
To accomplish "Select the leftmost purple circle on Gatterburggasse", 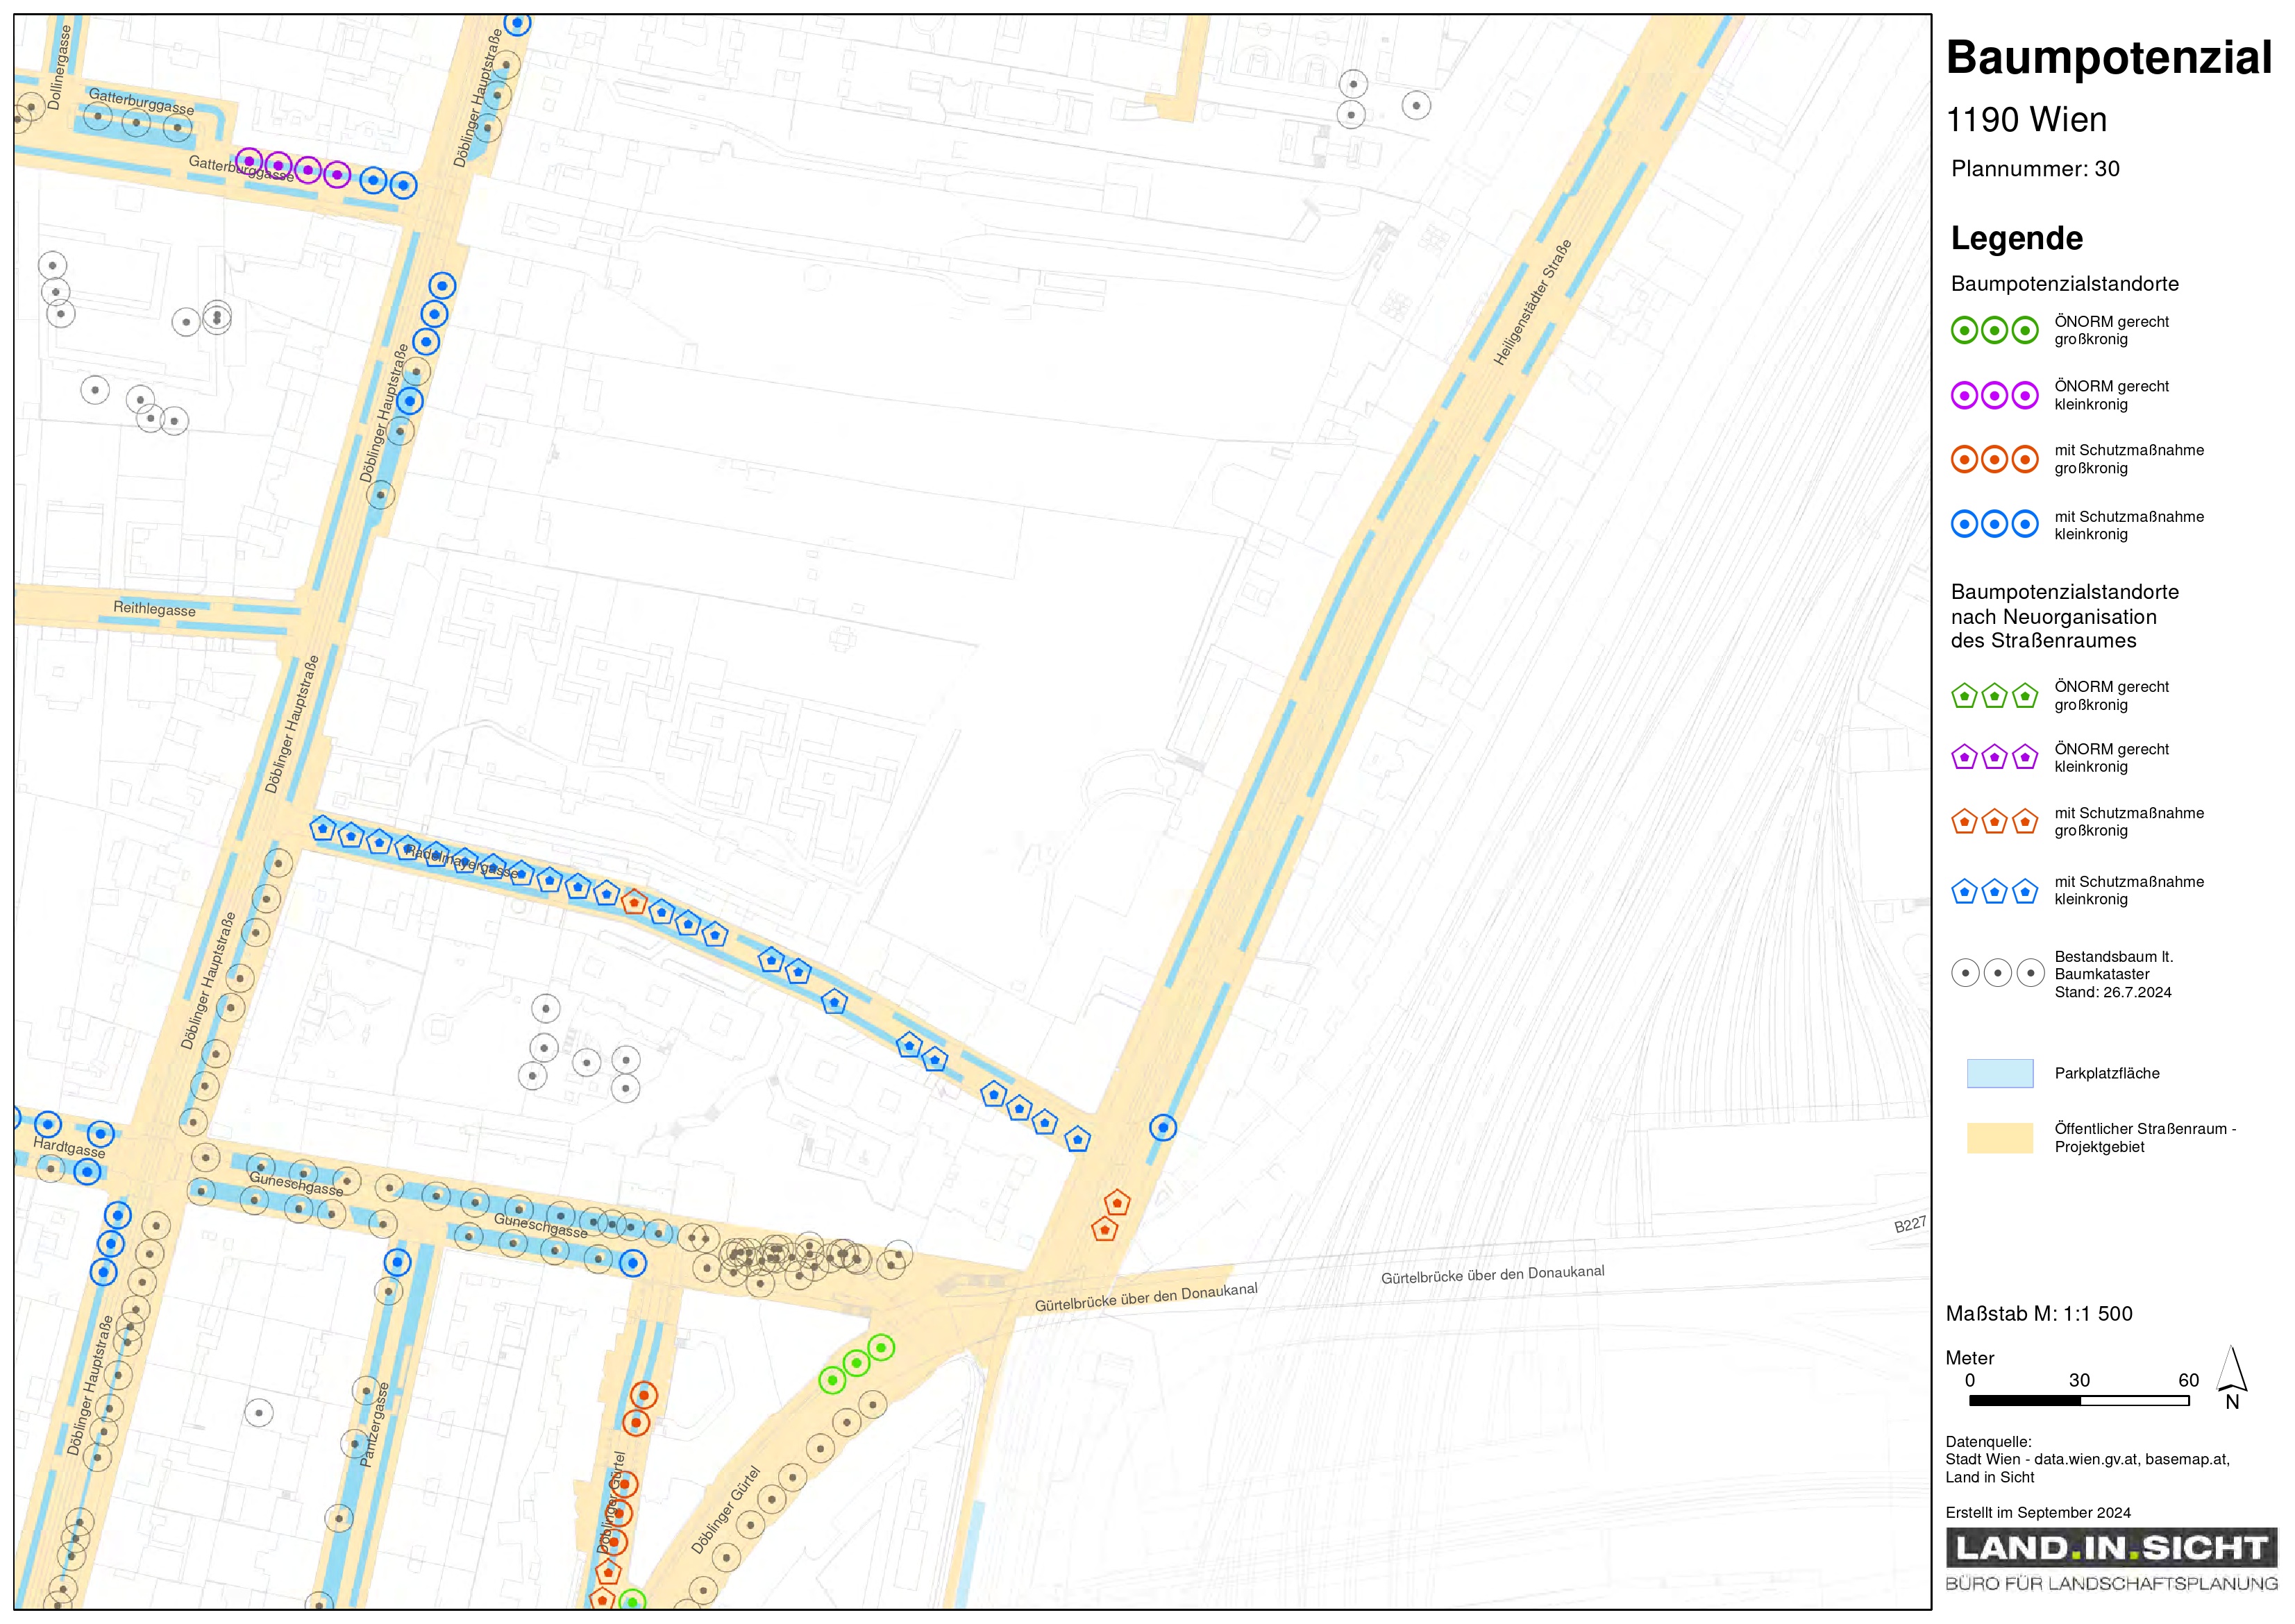I will [249, 161].
